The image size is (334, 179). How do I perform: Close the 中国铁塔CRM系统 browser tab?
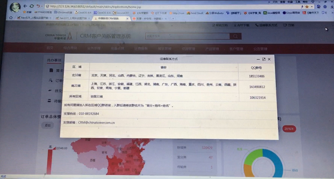127,19
